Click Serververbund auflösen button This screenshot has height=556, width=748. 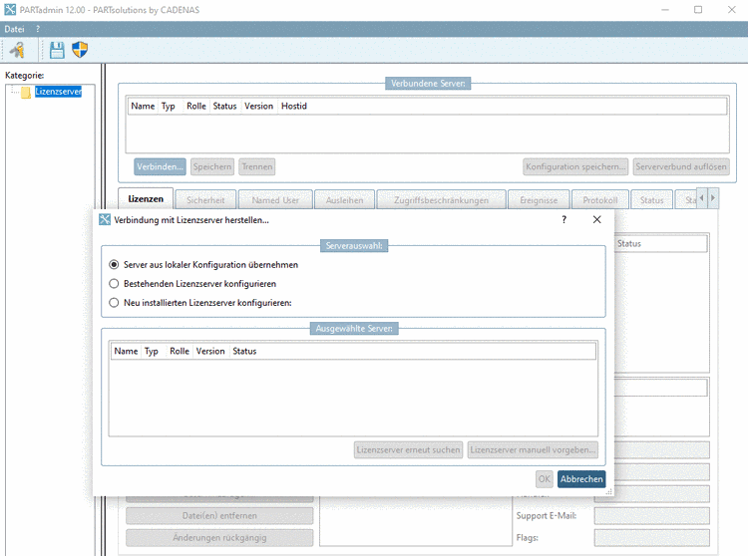681,166
